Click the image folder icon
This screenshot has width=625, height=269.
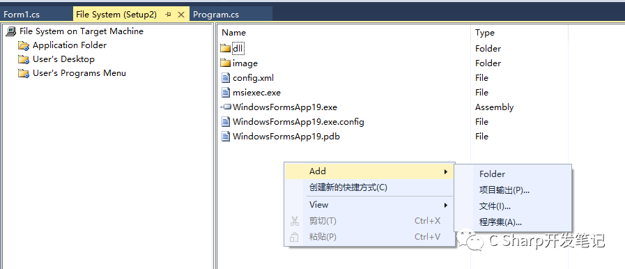pyautogui.click(x=226, y=63)
